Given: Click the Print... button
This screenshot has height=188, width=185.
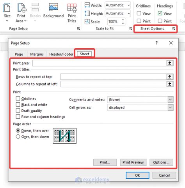Looking at the screenshot, I should [105, 162].
